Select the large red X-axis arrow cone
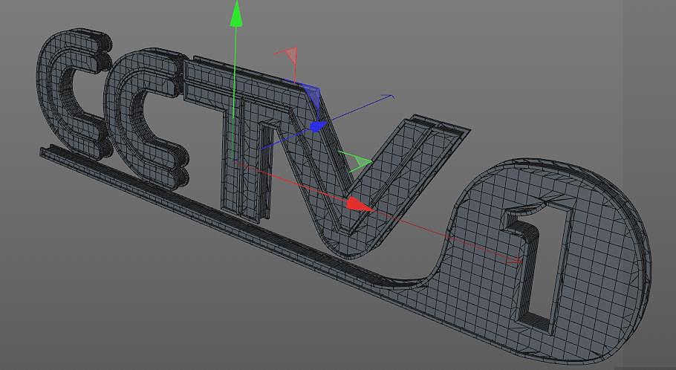Screen dimensions: 676x370 coord(360,204)
